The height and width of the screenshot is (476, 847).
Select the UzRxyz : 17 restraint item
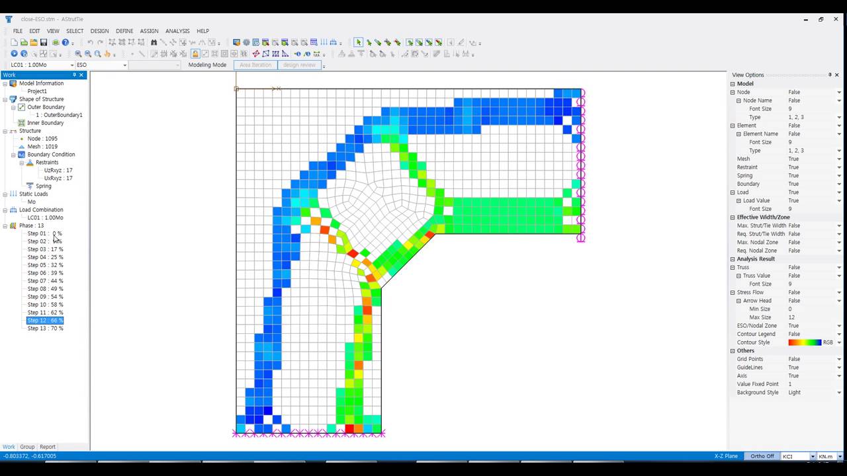pyautogui.click(x=58, y=171)
